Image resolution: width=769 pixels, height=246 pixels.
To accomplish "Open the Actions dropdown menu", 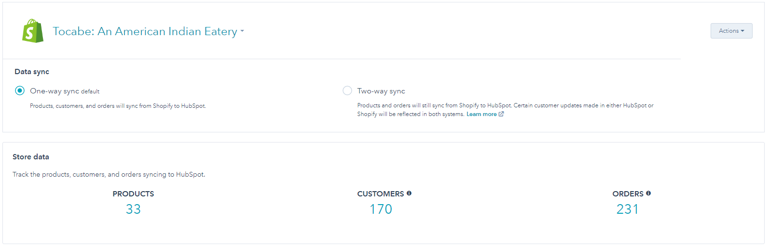I will point(731,31).
